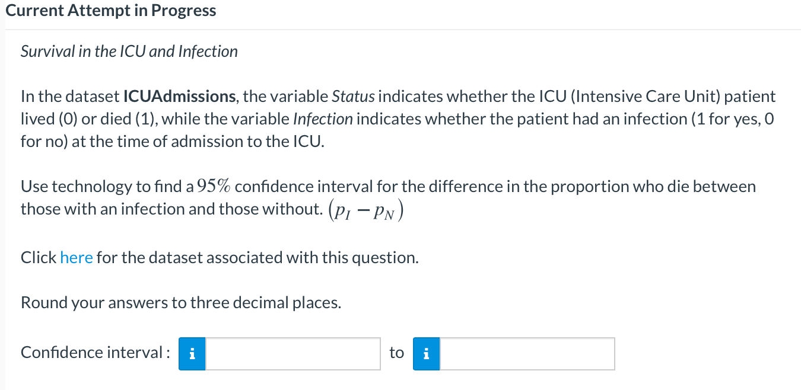This screenshot has width=801, height=390.
Task: Click the italic word Status
Action: tap(354, 96)
